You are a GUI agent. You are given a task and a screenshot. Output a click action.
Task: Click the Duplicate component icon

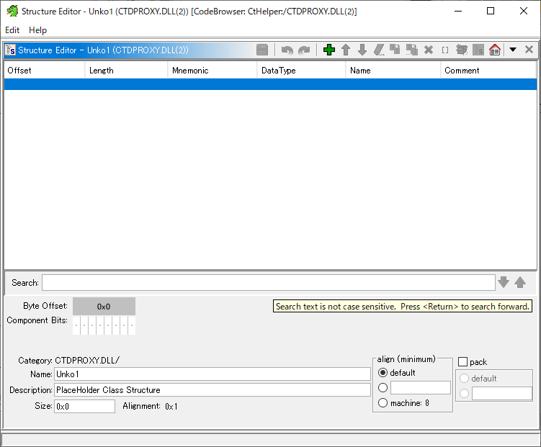[x=395, y=50]
